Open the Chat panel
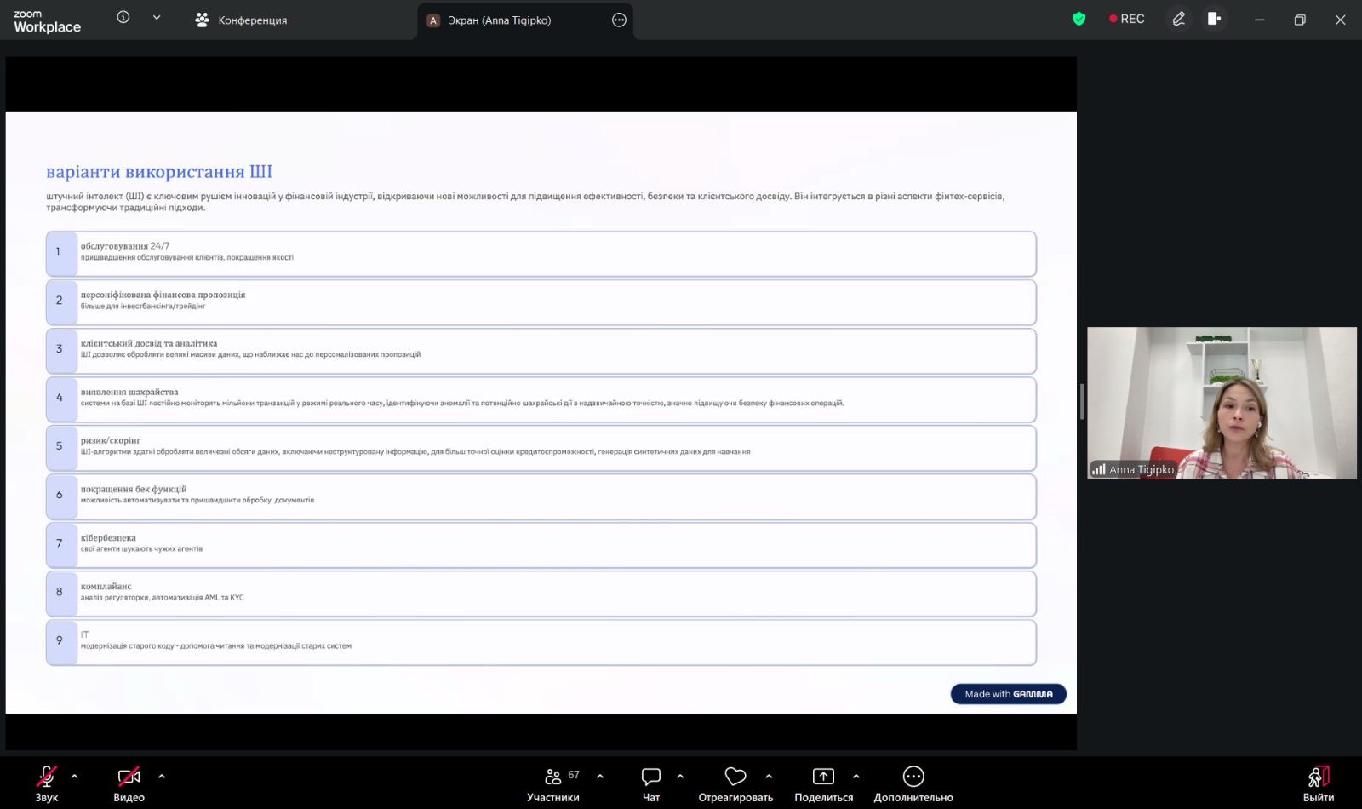This screenshot has width=1362, height=809. (651, 783)
